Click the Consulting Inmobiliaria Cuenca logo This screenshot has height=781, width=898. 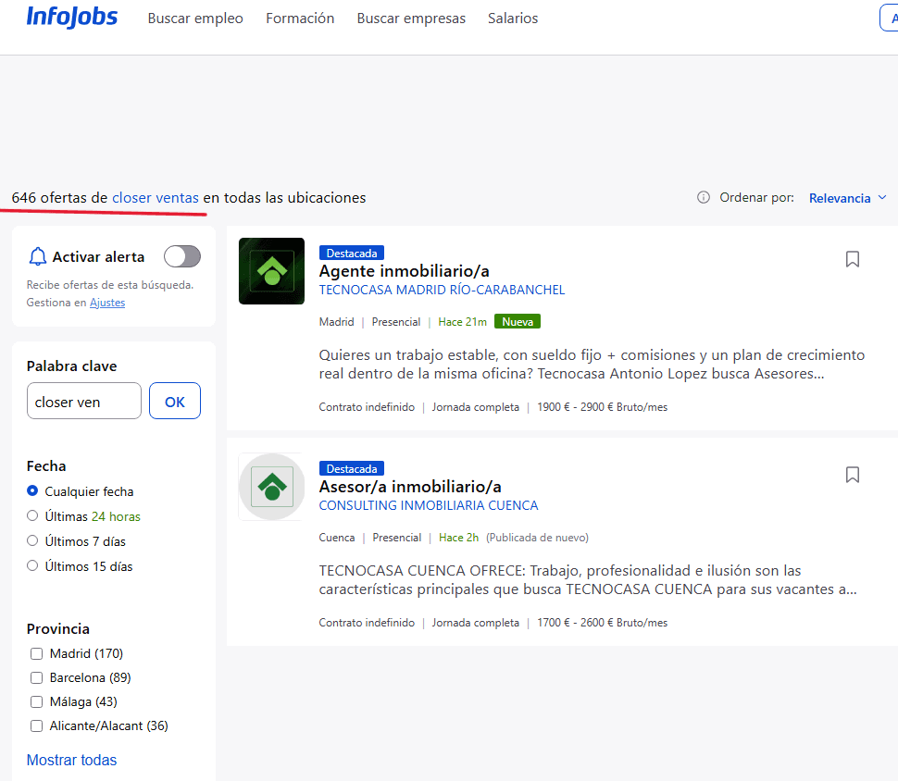[x=271, y=487]
